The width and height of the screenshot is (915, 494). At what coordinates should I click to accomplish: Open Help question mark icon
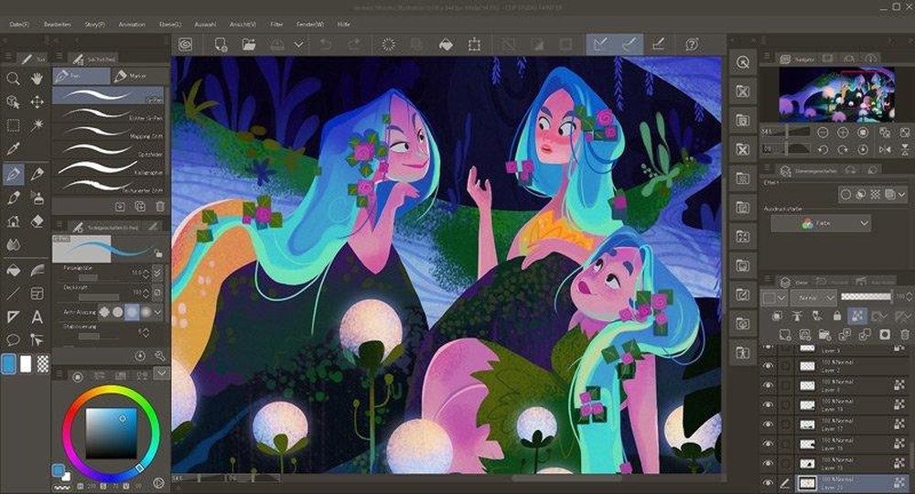tap(692, 44)
